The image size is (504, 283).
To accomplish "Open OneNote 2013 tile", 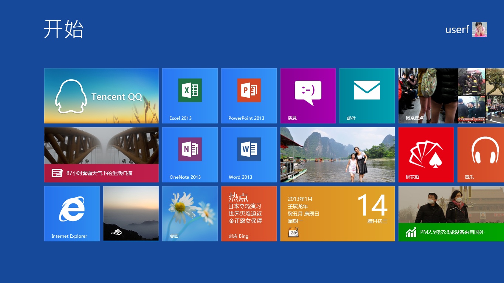I will (x=190, y=155).
